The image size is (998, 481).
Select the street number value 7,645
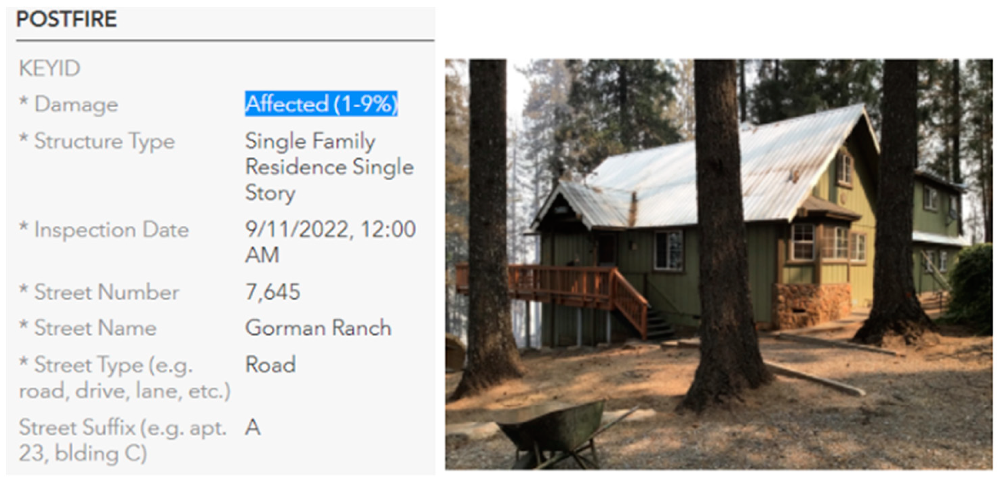[273, 292]
